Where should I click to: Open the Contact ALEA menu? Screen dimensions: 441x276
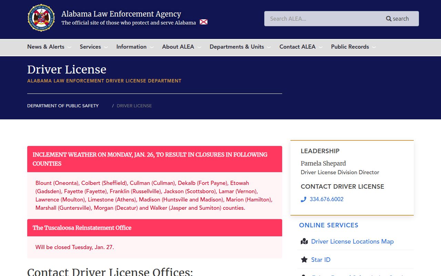point(297,47)
